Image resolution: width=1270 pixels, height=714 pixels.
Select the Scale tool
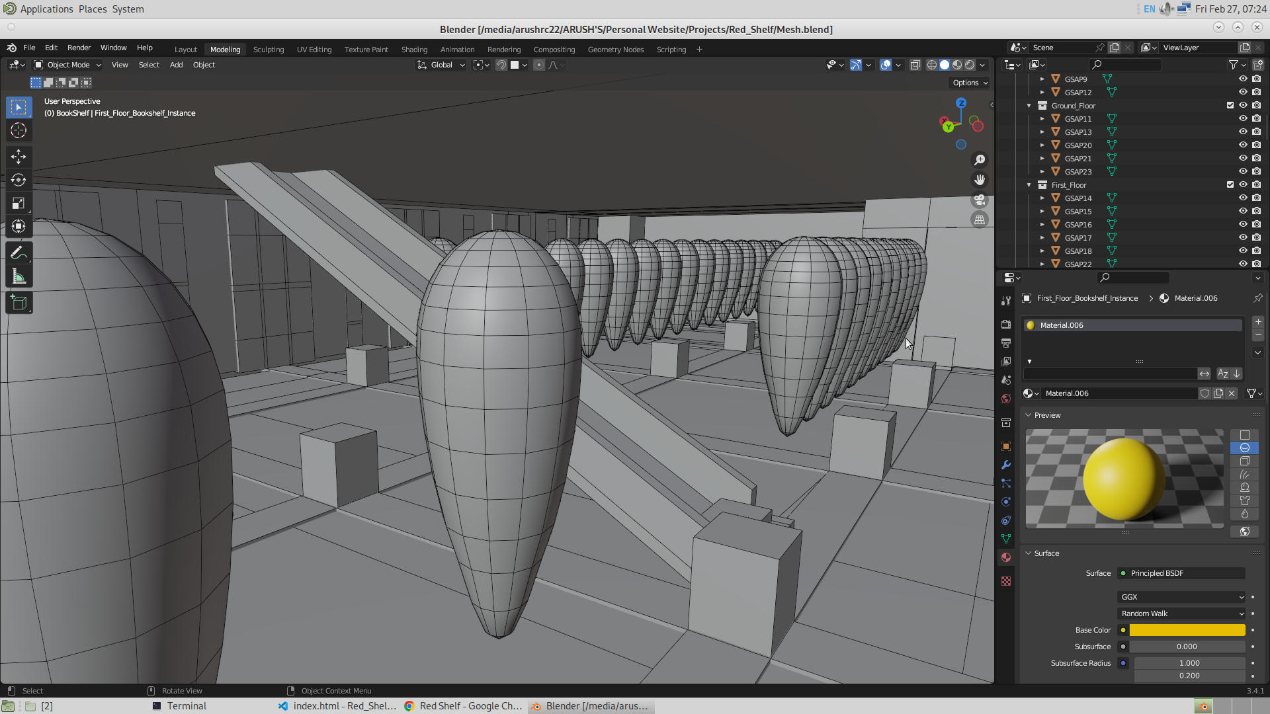pos(19,203)
